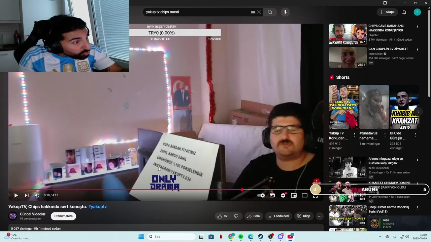Open Microsoft Store from the taskbar
The height and width of the screenshot is (242, 431).
pos(211,237)
